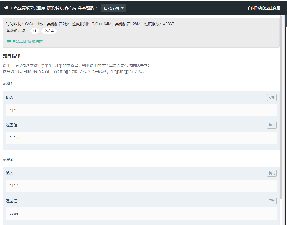Select the 栈 knowledge tag
Screen dimensions: 287x225
tap(35, 31)
